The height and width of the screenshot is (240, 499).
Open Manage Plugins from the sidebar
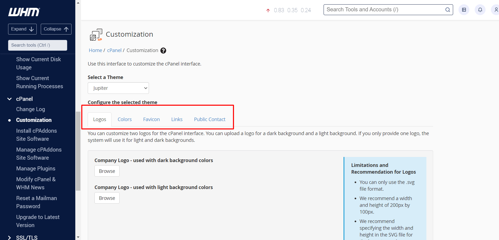tap(36, 168)
